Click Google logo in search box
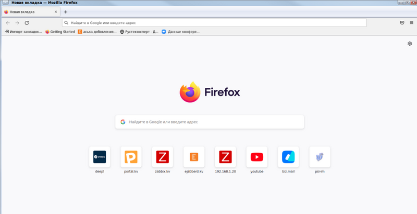This screenshot has height=214, width=417. pyautogui.click(x=123, y=122)
